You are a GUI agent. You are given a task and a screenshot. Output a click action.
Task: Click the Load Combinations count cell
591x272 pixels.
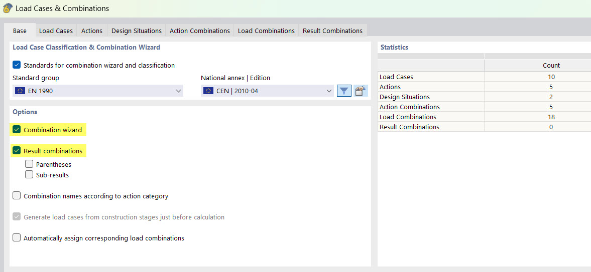[551, 117]
